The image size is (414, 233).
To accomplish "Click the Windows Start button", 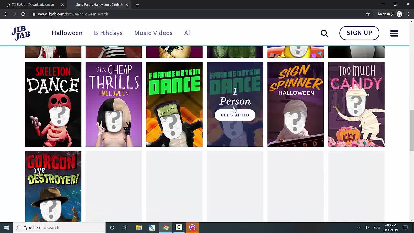I will coord(6,227).
